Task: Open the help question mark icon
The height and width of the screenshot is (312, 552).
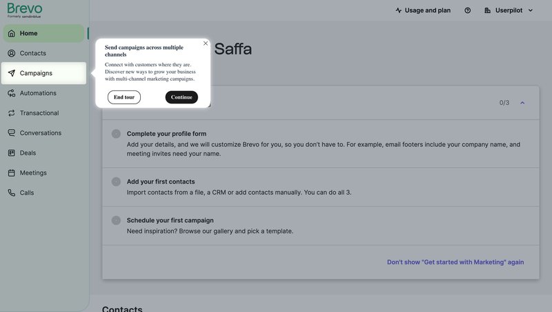Action: click(x=468, y=10)
